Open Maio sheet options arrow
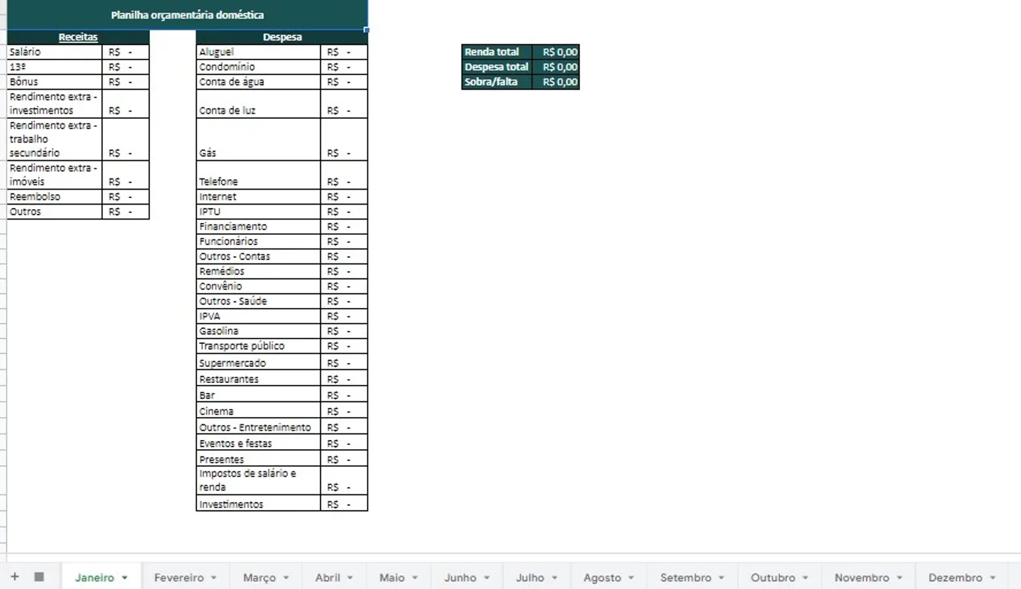Image resolution: width=1021 pixels, height=589 pixels. [x=415, y=578]
